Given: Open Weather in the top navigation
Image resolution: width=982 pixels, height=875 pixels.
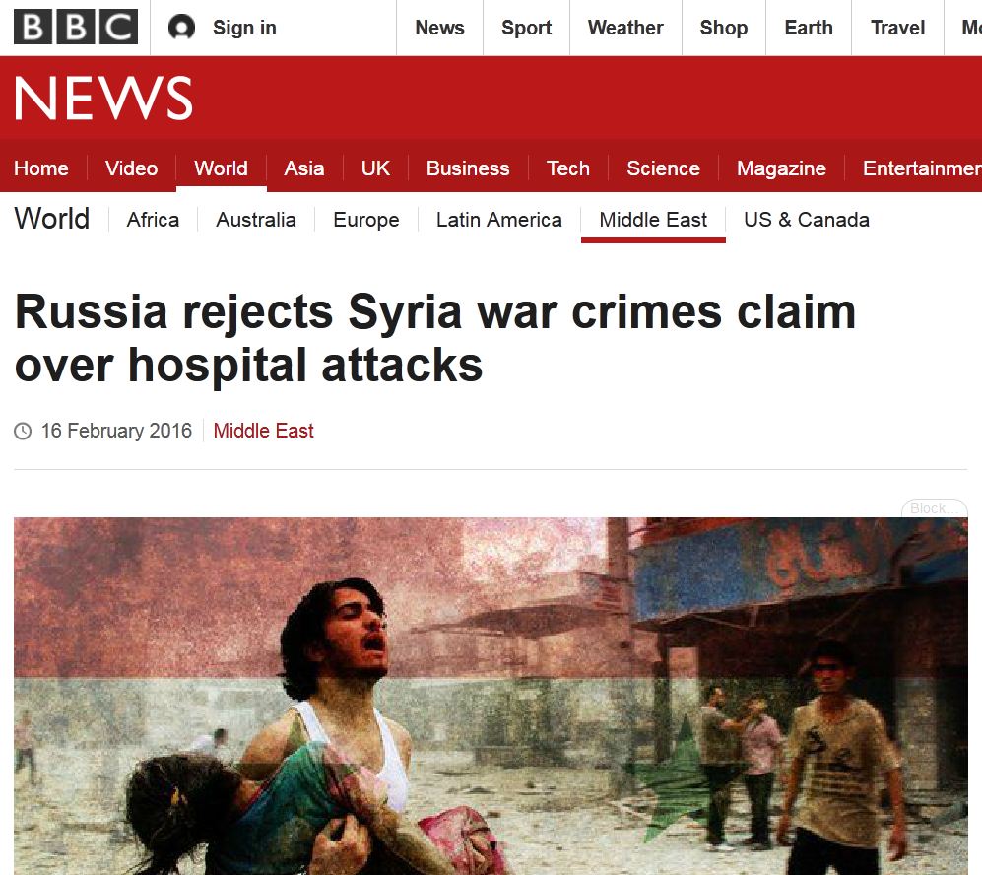Looking at the screenshot, I should point(625,28).
